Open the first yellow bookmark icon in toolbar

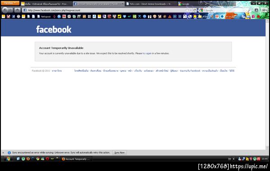(4, 17)
